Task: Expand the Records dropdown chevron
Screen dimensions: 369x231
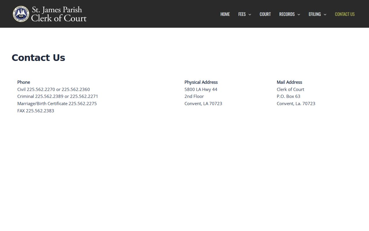Action: (x=299, y=14)
